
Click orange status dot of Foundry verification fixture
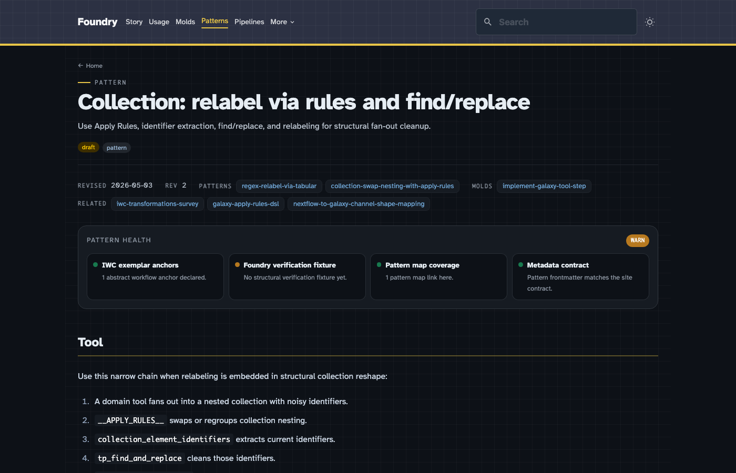(238, 265)
